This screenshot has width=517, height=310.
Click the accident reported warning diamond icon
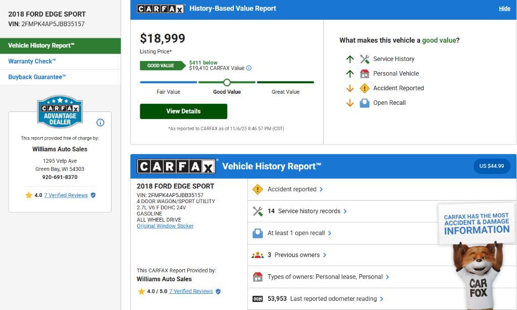pyautogui.click(x=257, y=190)
